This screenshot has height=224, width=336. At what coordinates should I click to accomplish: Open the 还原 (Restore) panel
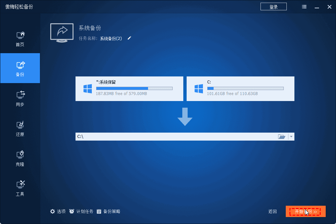click(x=20, y=128)
